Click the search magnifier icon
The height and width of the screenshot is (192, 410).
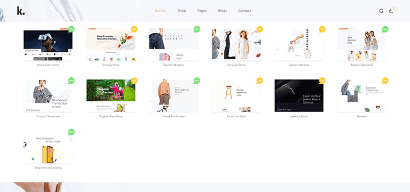pyautogui.click(x=382, y=11)
